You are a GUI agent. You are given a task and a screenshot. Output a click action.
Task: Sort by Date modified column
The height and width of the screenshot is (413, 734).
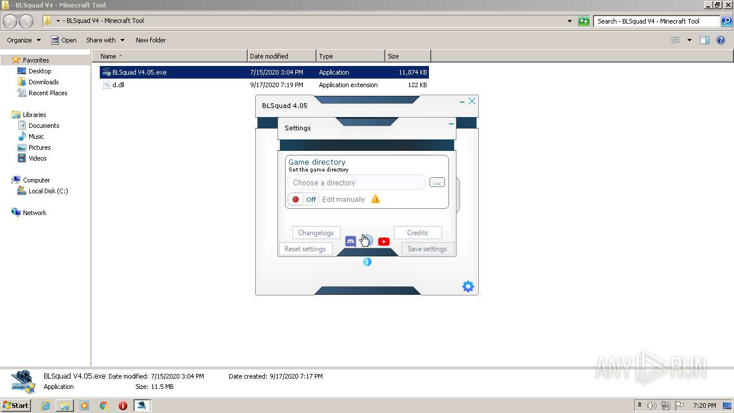click(282, 56)
